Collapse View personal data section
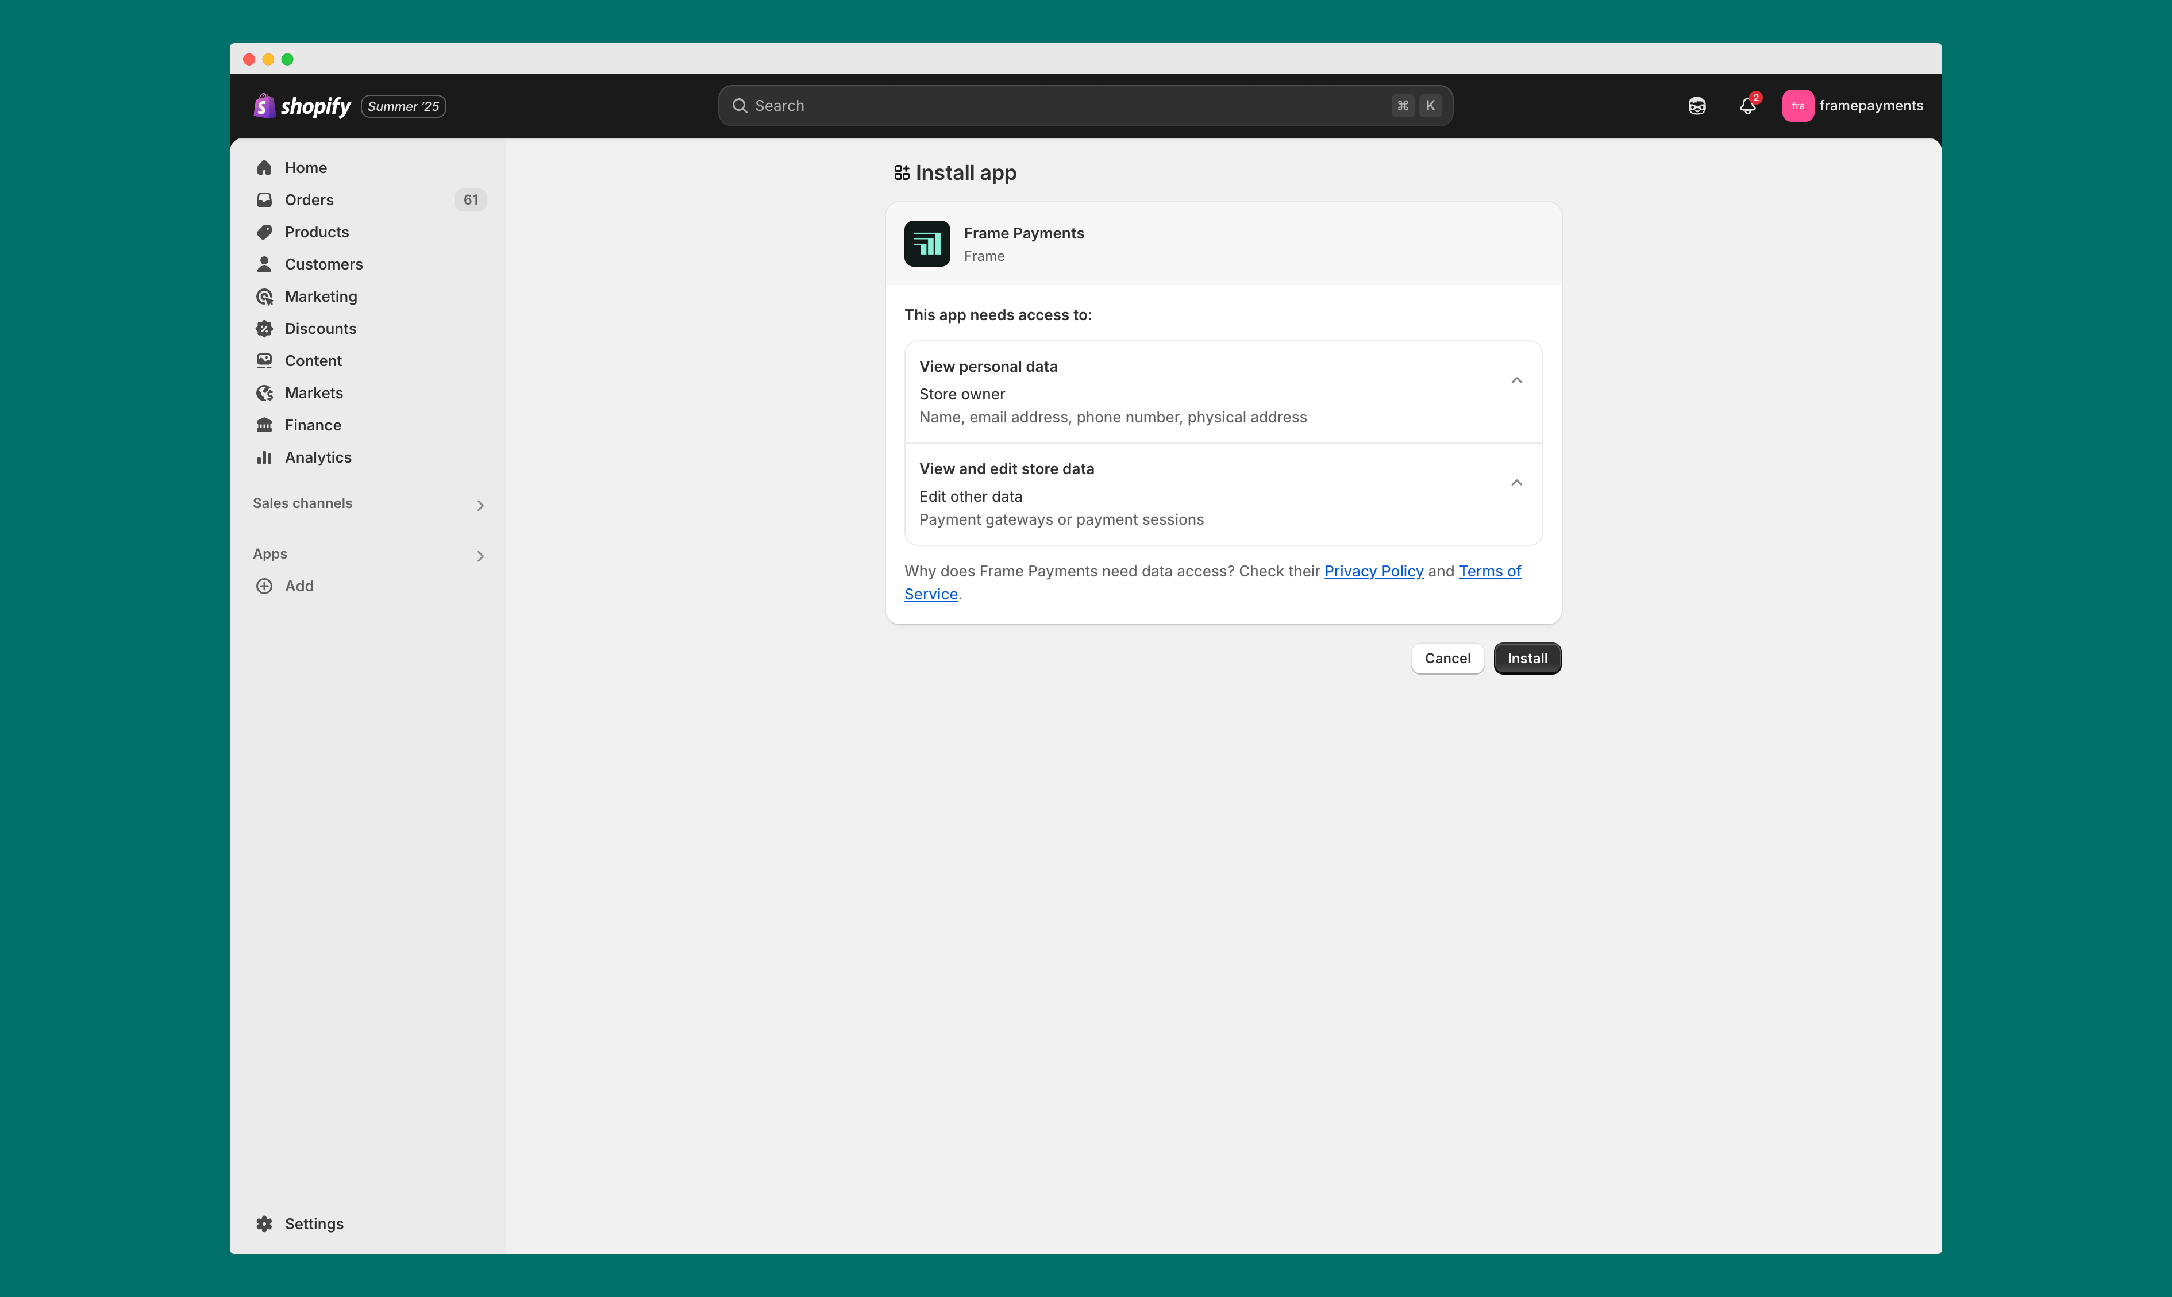This screenshot has height=1297, width=2172. point(1517,380)
